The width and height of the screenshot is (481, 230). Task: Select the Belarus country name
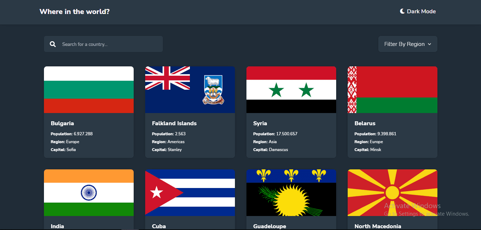point(365,123)
